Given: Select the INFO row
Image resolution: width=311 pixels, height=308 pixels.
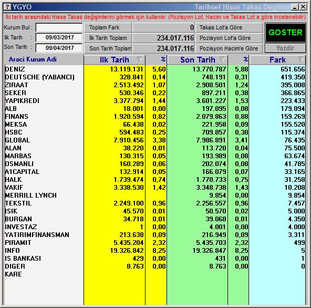Looking at the screenshot, I should tap(154, 251).
